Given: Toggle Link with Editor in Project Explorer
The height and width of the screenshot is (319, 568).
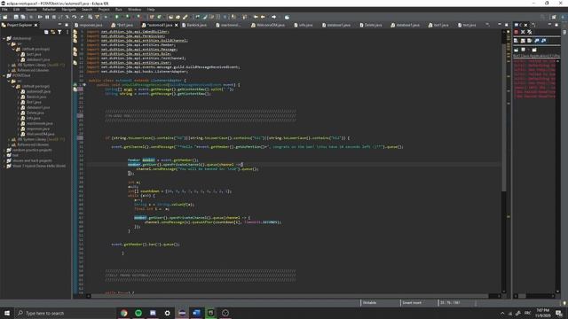Looking at the screenshot, I should tap(53, 32).
